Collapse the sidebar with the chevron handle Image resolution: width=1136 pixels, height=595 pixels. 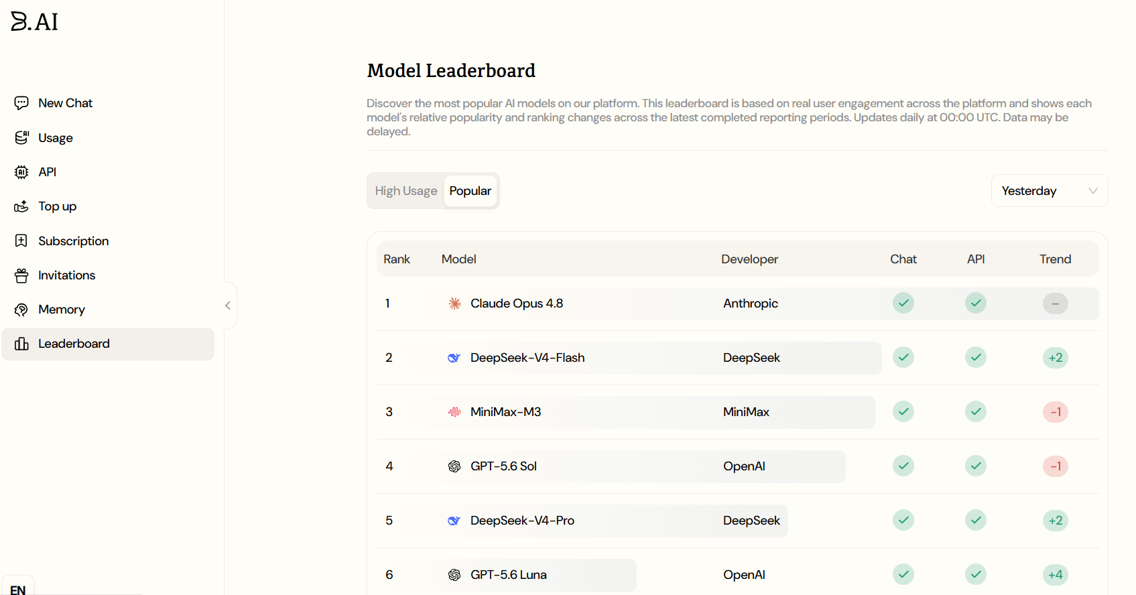pyautogui.click(x=229, y=306)
